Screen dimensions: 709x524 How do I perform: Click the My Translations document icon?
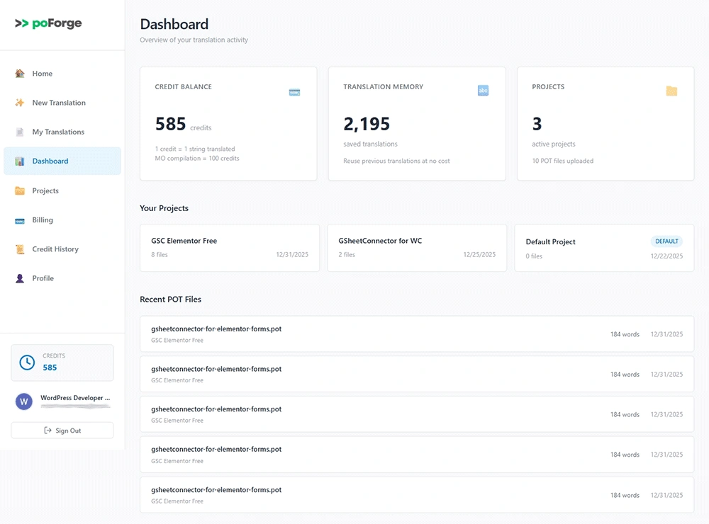(20, 132)
